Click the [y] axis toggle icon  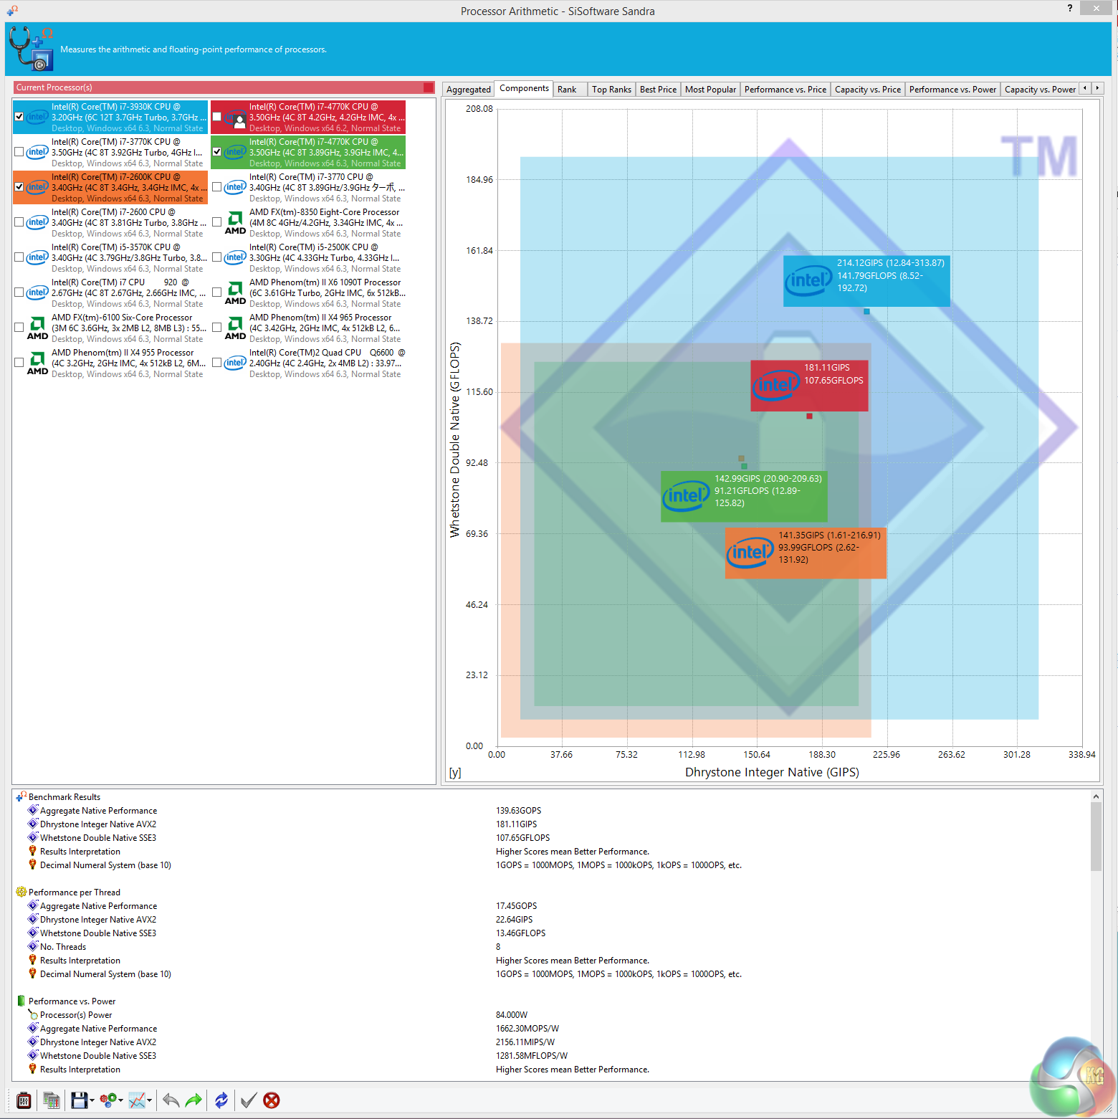coord(455,773)
